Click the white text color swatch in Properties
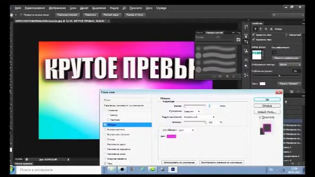Screen dimensions: 315x177 [262, 84]
